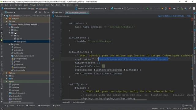Toggle code fold at defaultConfig line 39
The height and width of the screenshot is (110, 196).
click(x=61, y=52)
